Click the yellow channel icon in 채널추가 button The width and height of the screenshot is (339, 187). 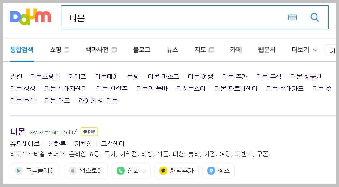click(x=163, y=171)
